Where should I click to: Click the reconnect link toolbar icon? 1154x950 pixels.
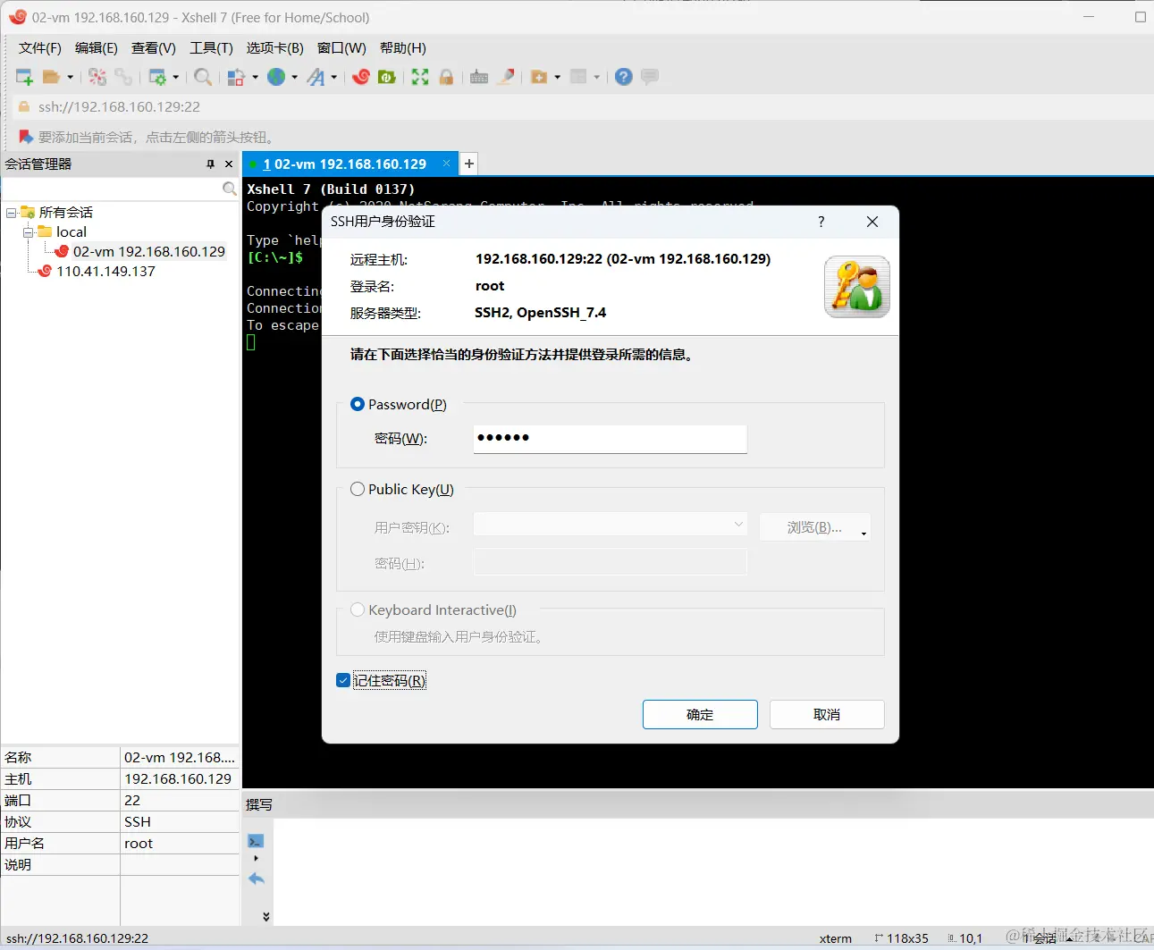tap(123, 77)
